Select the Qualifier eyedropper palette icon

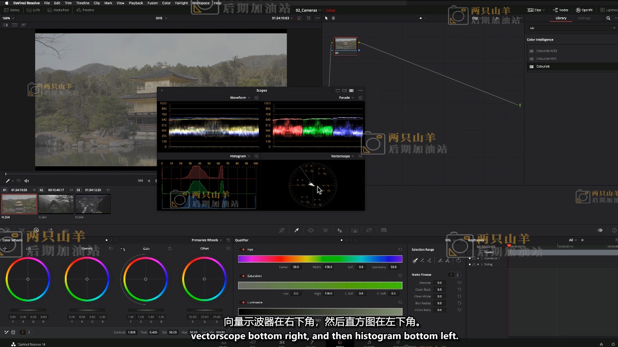tap(296, 231)
